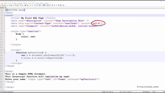
Task: Open the Plugins menu
Action: point(42,3)
